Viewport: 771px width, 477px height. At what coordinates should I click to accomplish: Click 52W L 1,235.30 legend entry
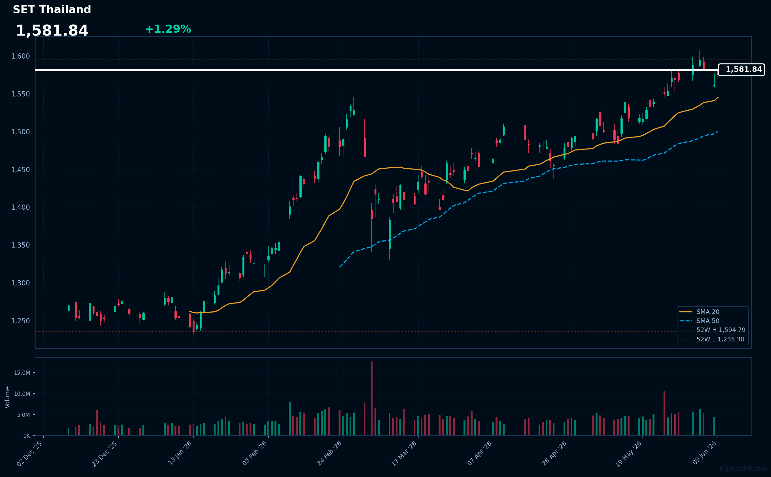click(712, 339)
